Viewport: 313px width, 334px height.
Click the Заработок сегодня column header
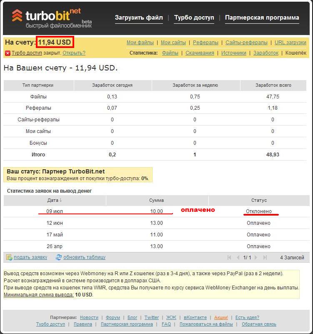pos(113,85)
